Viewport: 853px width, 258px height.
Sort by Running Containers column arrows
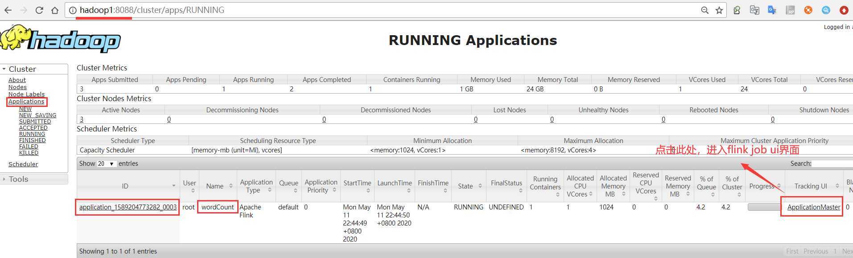coord(557,195)
